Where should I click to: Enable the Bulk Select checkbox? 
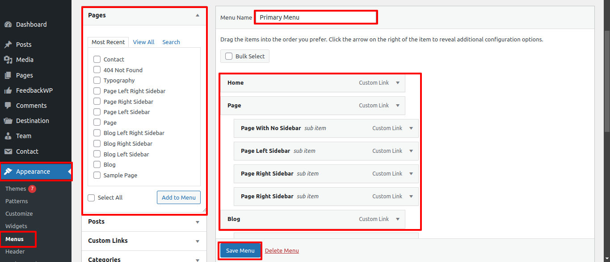point(229,56)
